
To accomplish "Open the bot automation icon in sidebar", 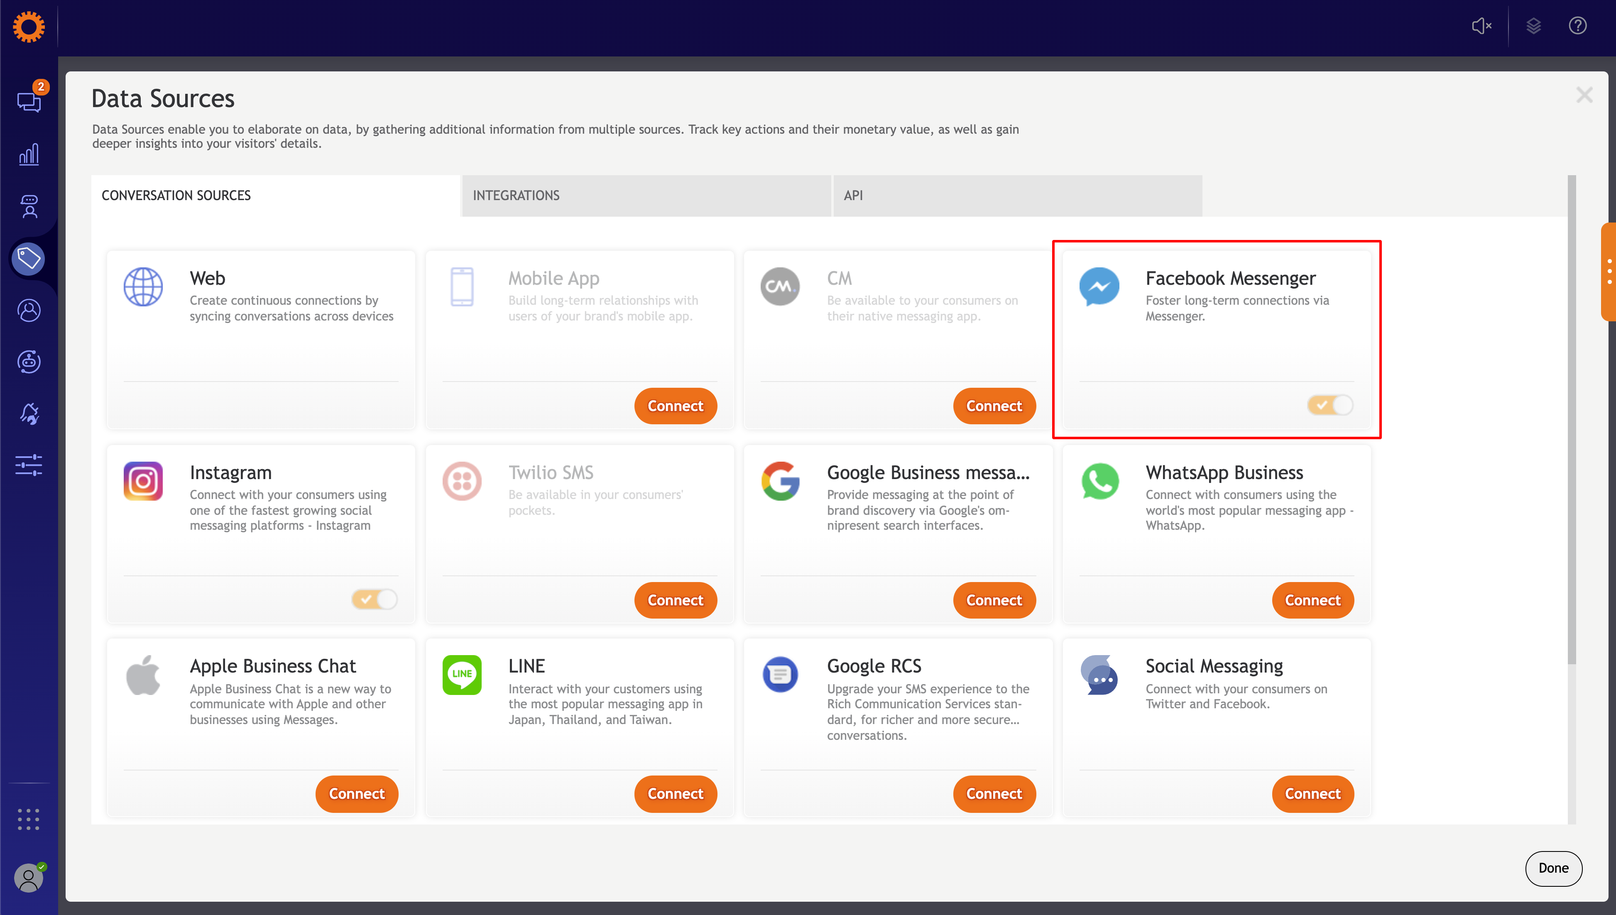I will (29, 361).
